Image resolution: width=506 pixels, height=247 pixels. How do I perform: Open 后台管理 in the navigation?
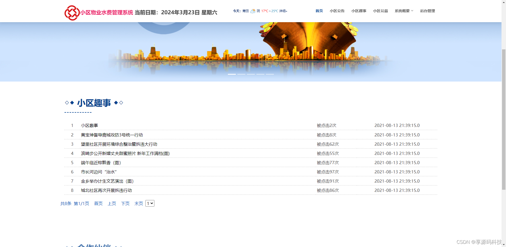pos(427,11)
